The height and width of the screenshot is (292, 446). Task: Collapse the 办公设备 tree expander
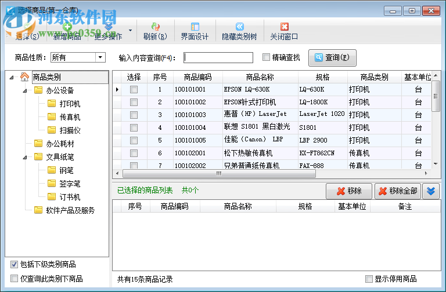coord(25,90)
